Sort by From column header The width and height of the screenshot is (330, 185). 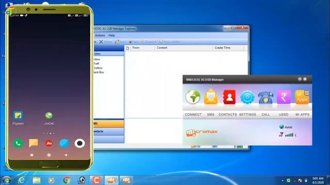point(143,48)
